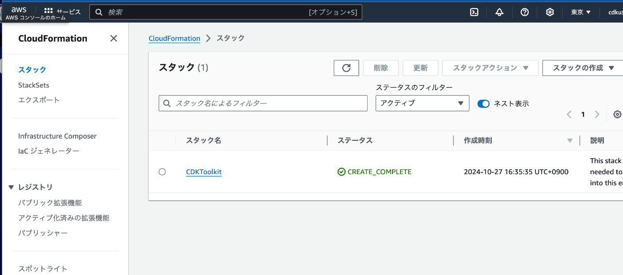Open Activated extensions in sidebar

click(64, 218)
